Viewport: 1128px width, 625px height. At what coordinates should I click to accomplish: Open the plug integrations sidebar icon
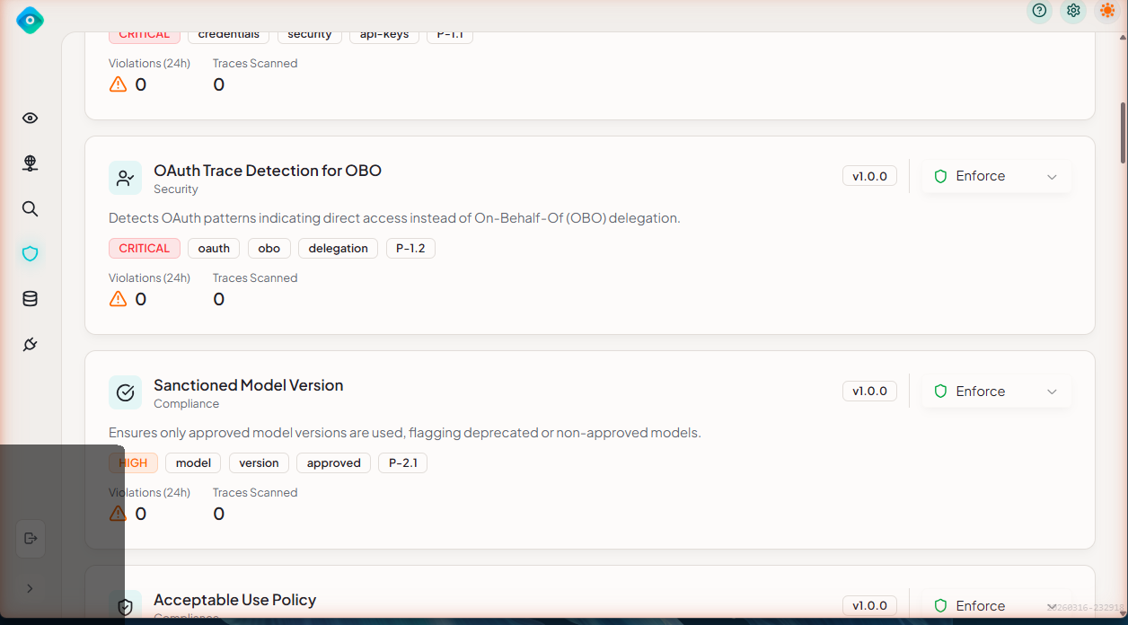[x=30, y=345]
